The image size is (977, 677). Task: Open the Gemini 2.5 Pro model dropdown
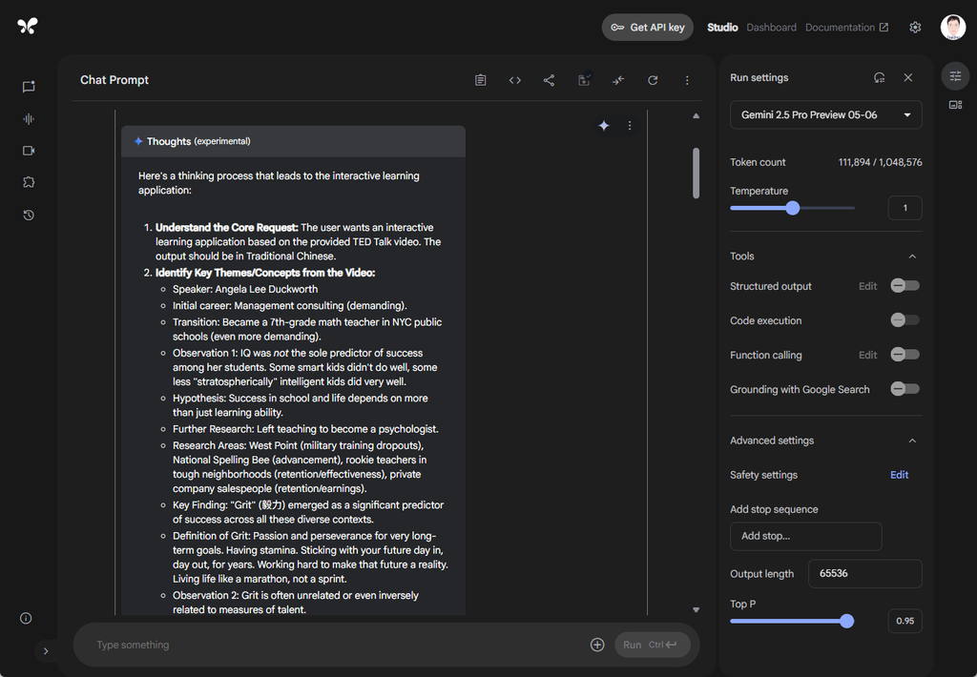tap(825, 114)
